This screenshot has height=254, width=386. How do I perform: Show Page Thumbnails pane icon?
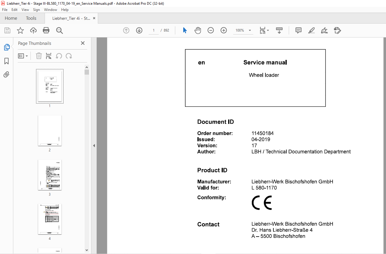click(x=7, y=47)
